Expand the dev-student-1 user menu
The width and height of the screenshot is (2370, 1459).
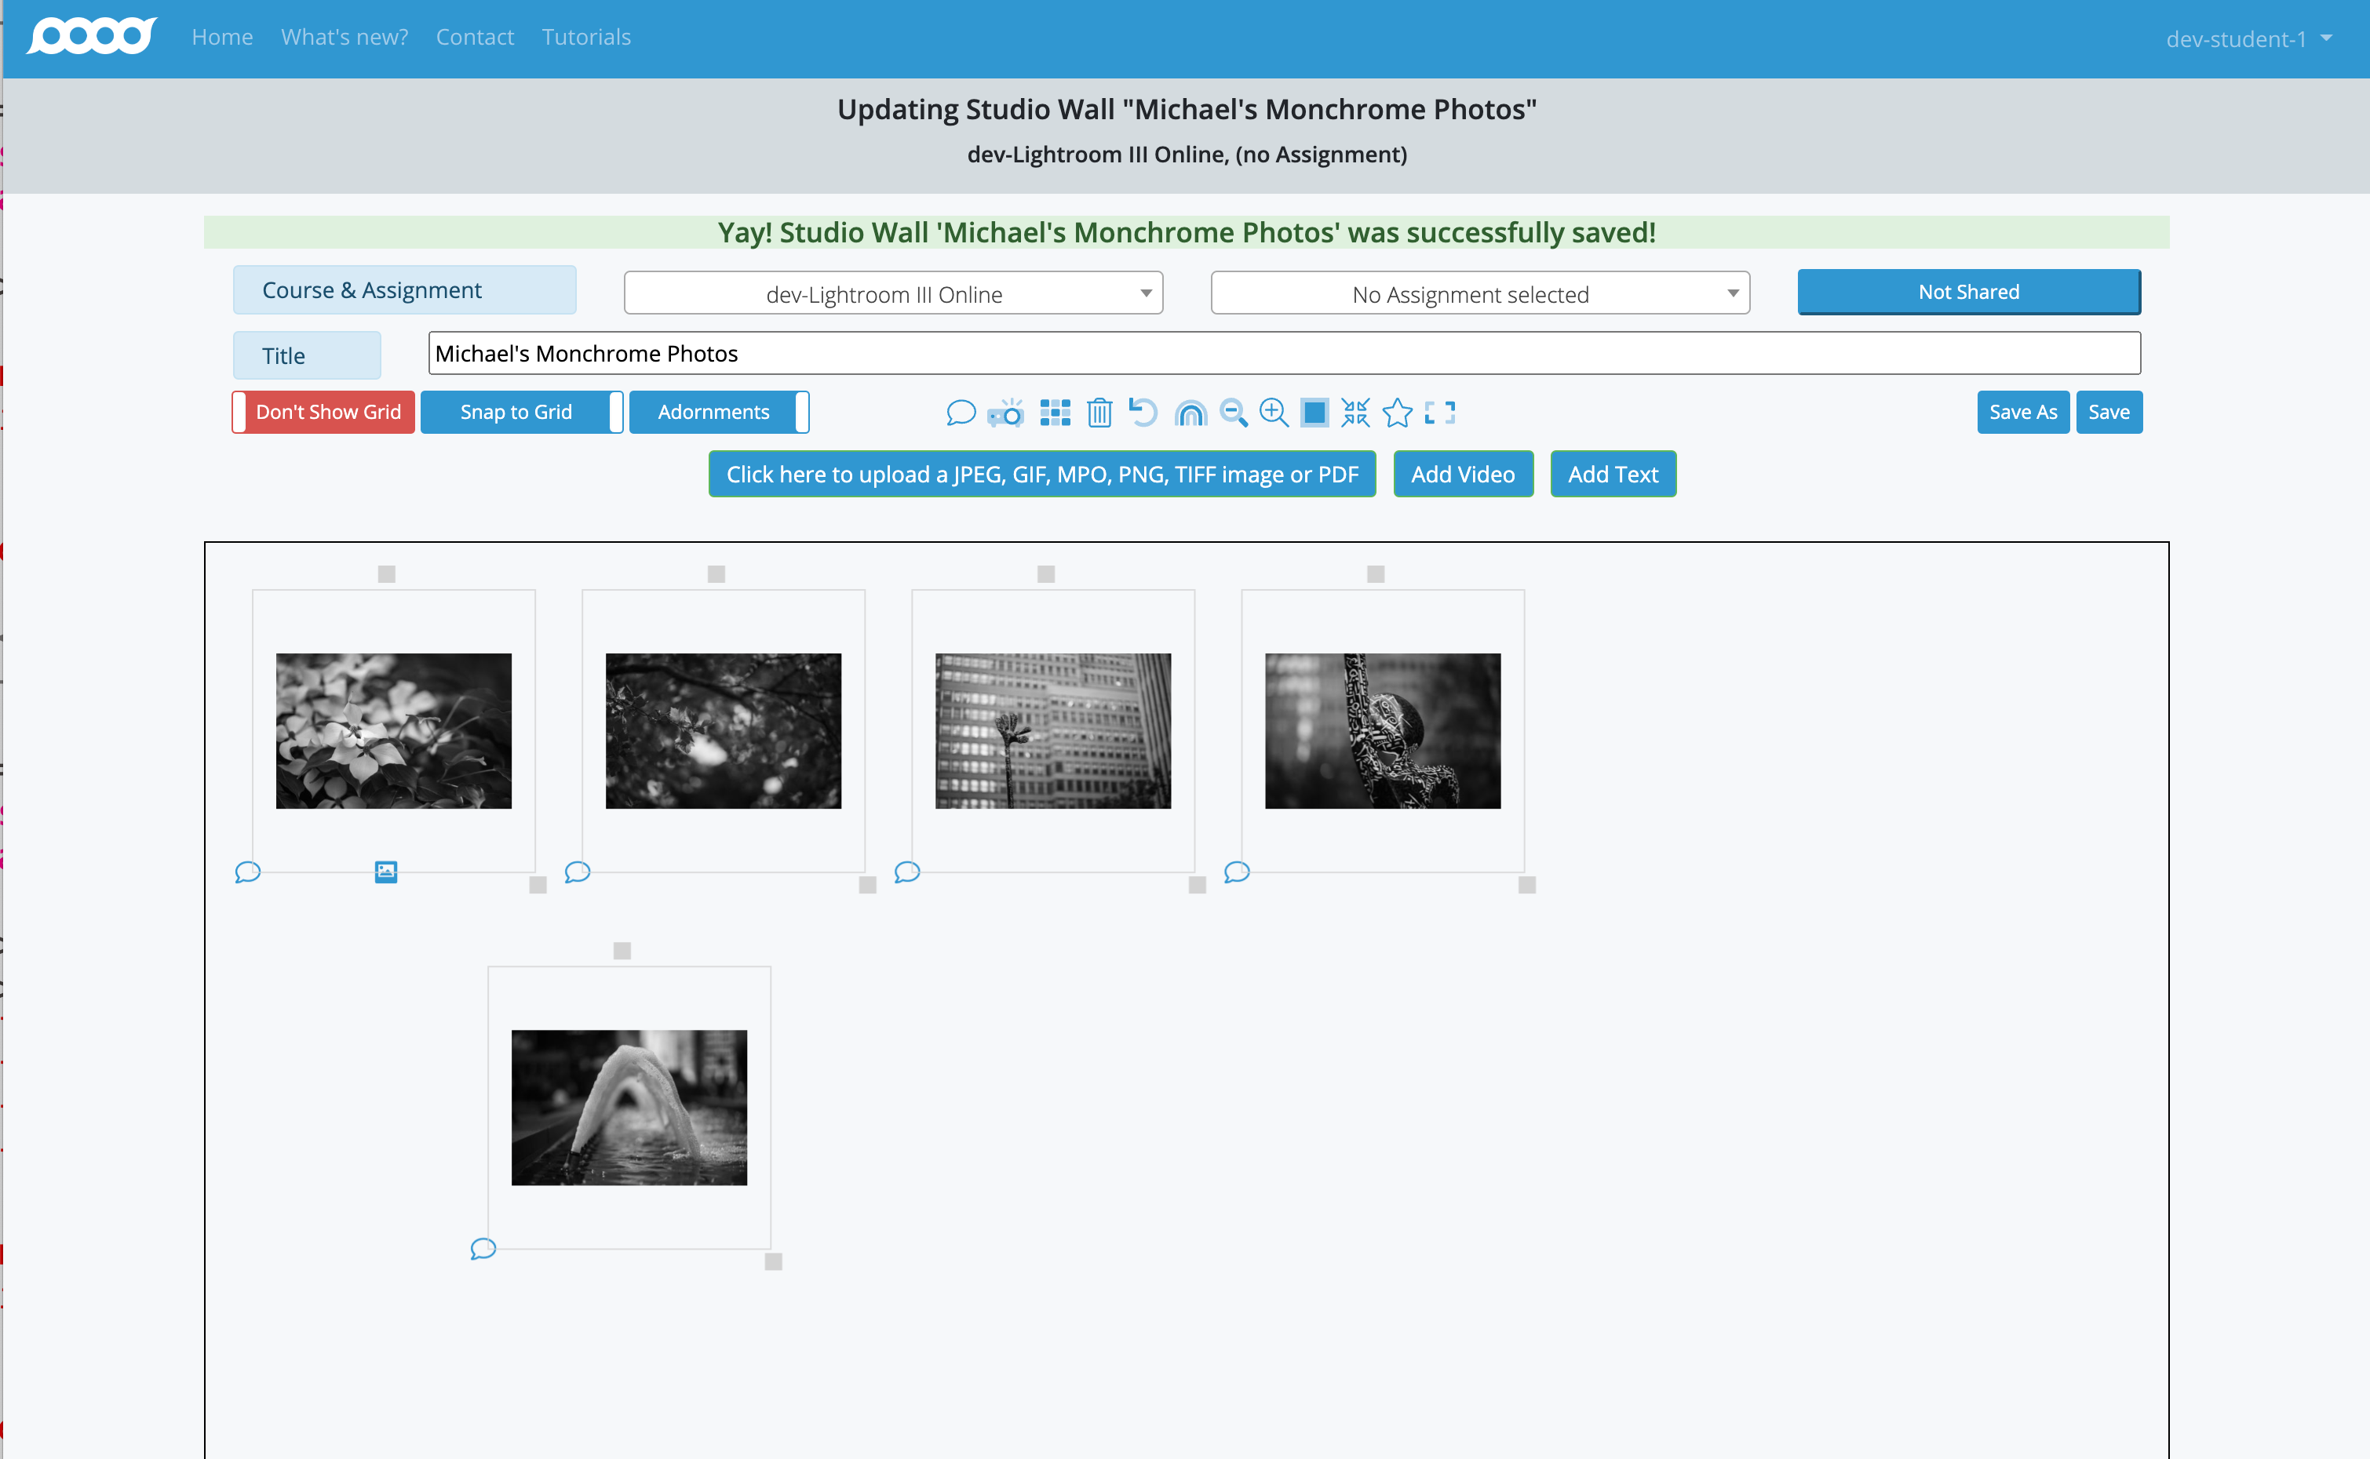(x=2249, y=38)
